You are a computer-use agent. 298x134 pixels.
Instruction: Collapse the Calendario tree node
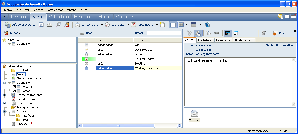5,83
